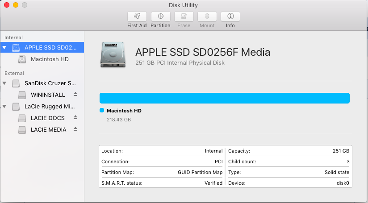This screenshot has width=368, height=203.
Task: Click the SanDisk Cruzer external drive icon
Action: click(16, 83)
